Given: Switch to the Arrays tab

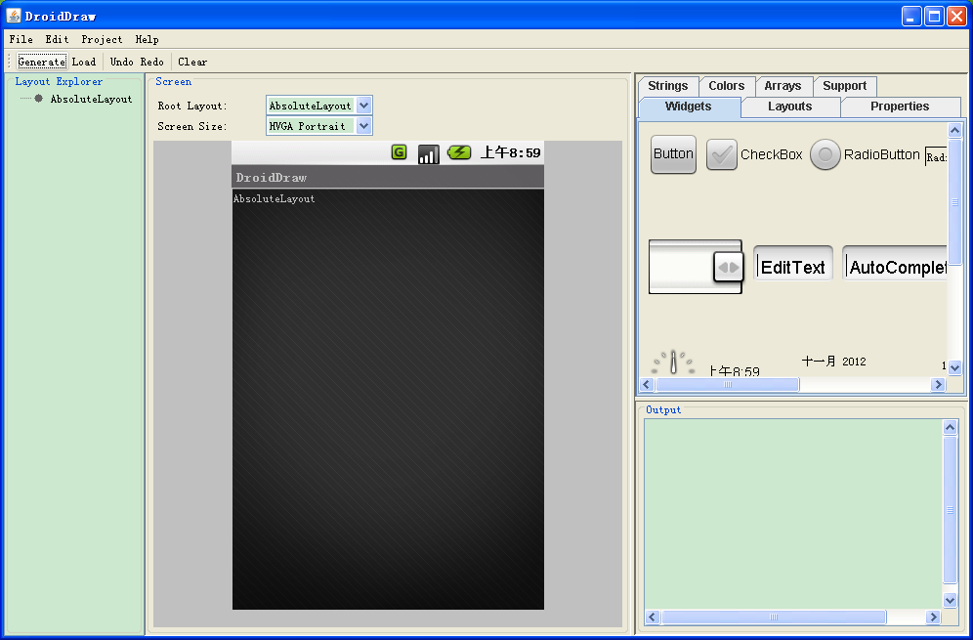Looking at the screenshot, I should (x=783, y=86).
